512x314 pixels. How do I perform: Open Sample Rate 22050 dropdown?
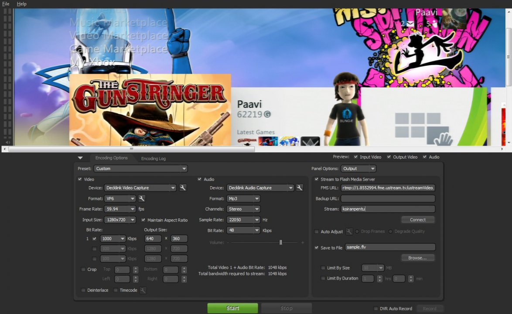click(244, 220)
